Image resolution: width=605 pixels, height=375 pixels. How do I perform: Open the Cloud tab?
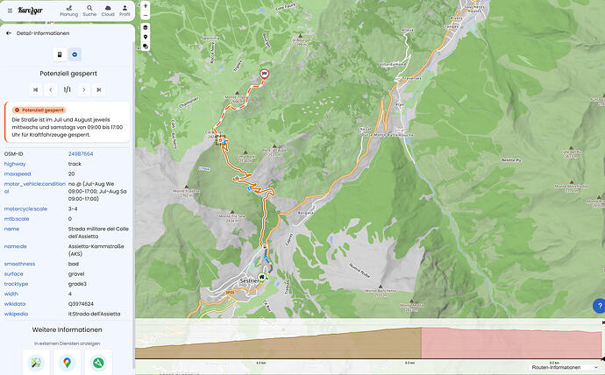click(x=108, y=11)
